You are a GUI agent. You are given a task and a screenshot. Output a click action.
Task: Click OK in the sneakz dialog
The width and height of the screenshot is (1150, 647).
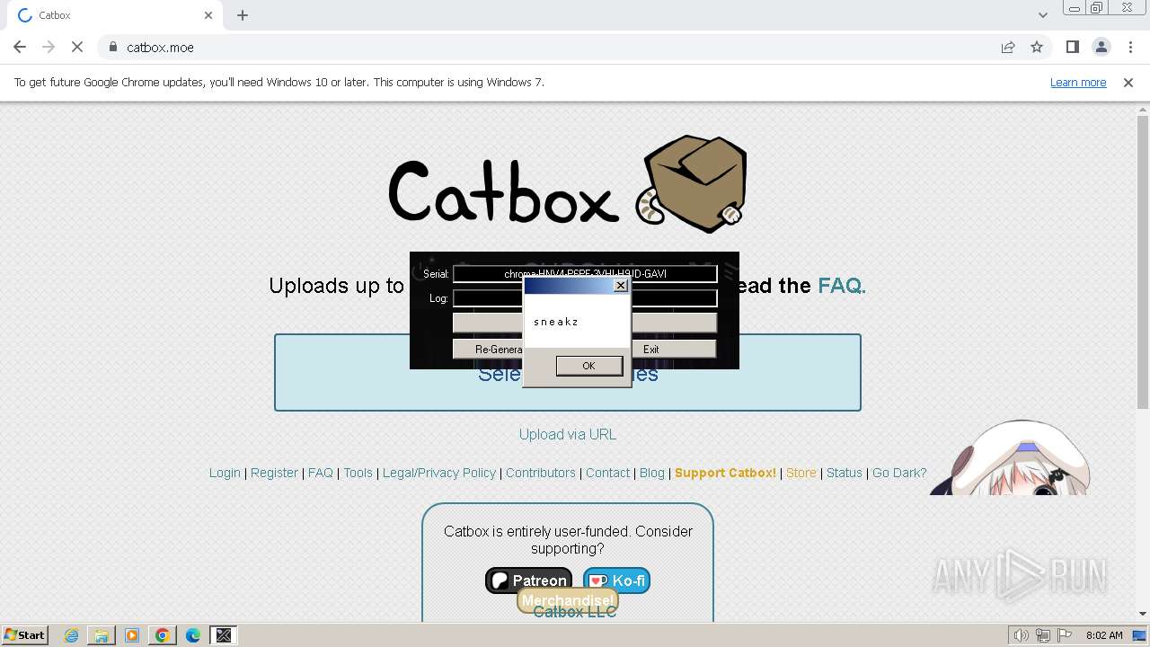[x=588, y=365]
